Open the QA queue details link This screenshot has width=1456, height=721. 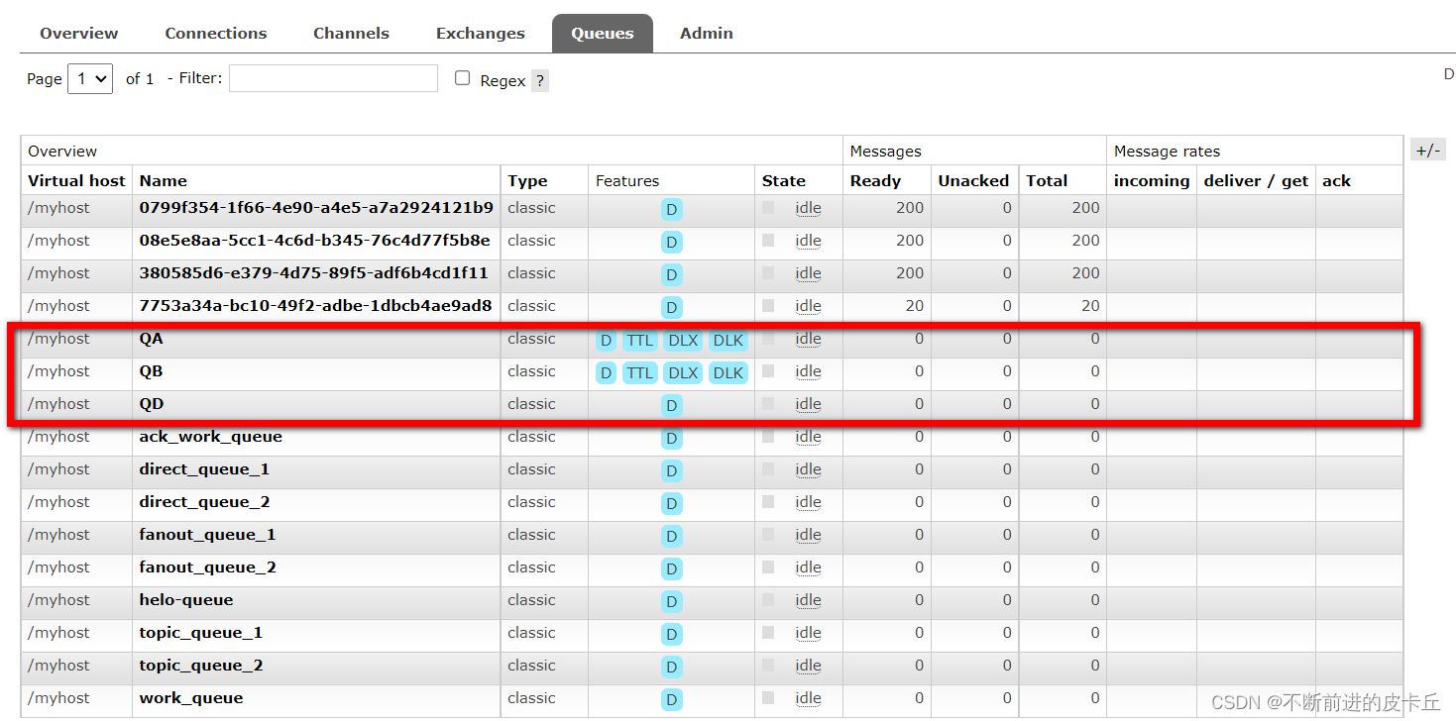[x=152, y=339]
